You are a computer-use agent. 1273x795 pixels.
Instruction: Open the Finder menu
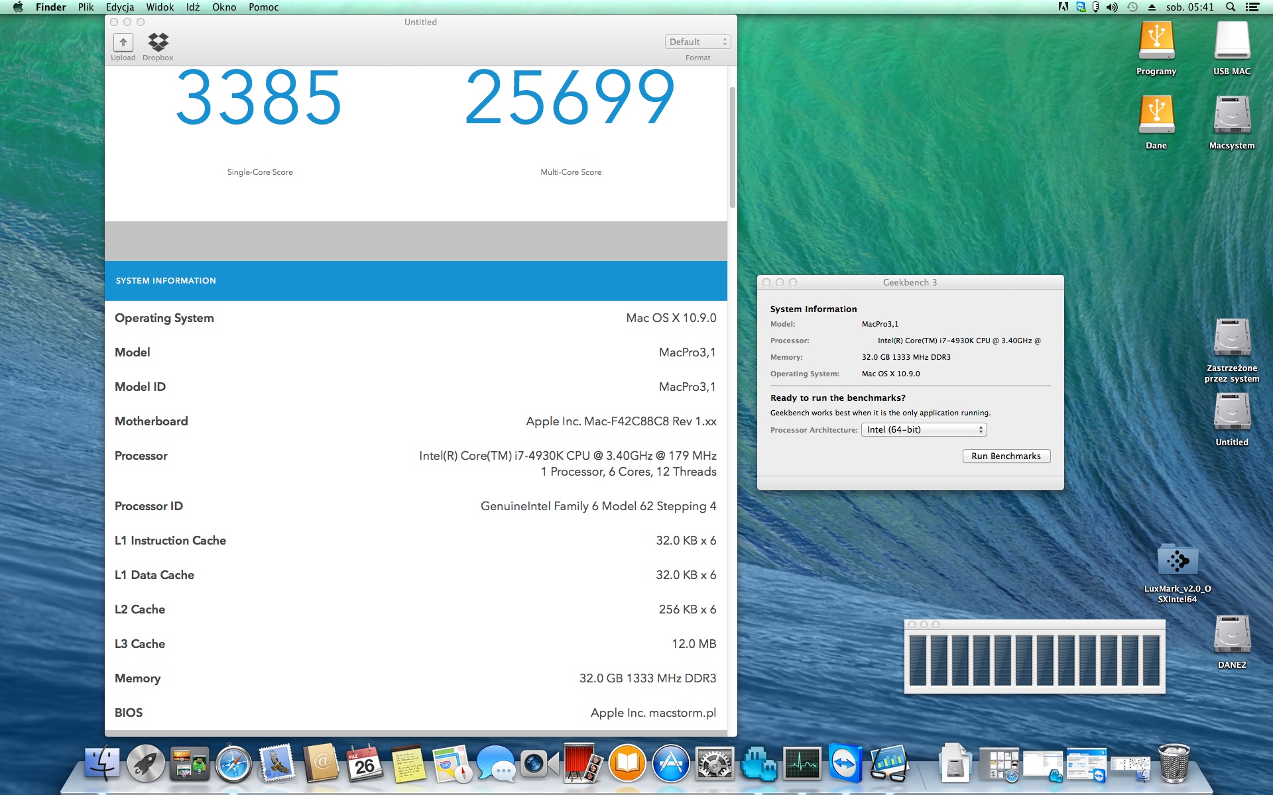point(50,7)
